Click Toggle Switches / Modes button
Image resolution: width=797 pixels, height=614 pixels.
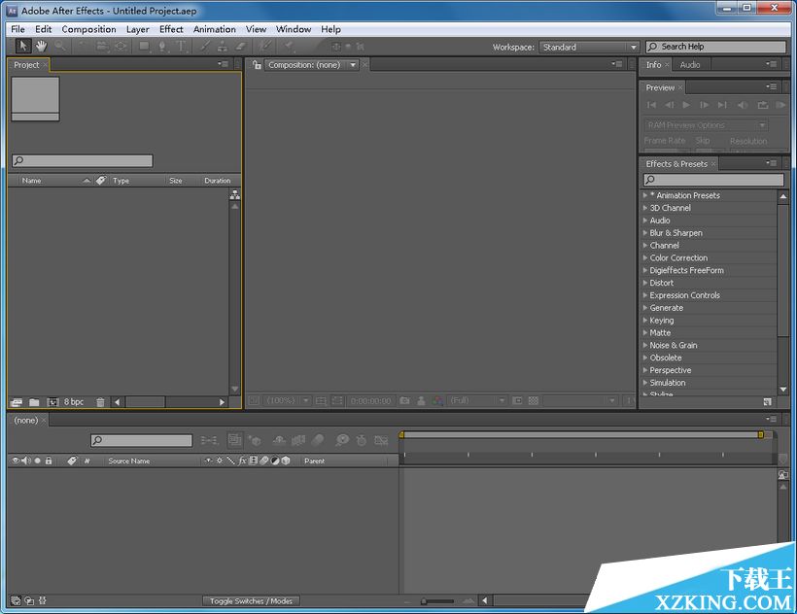coord(251,600)
